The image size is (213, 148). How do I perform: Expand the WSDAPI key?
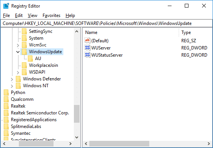(18, 72)
